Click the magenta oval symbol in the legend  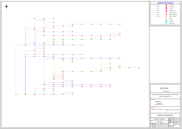point(166,9)
